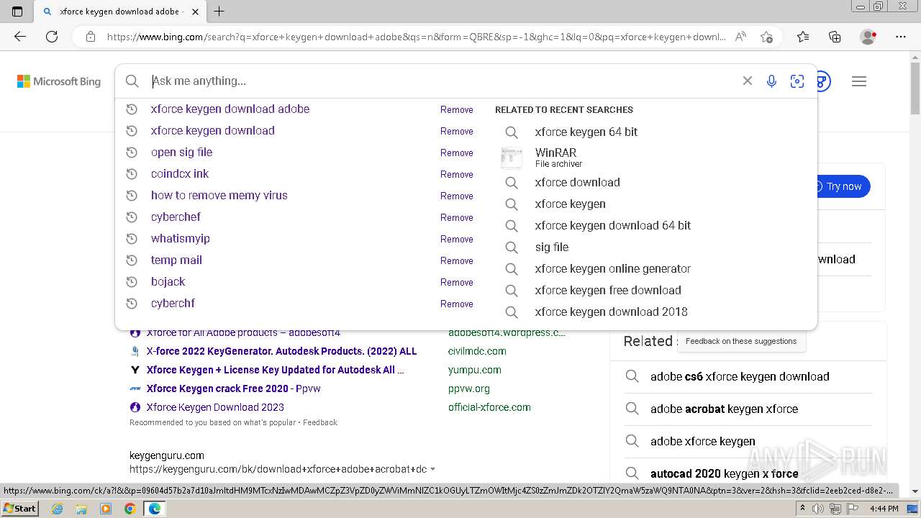Viewport: 921px width, 518px height.
Task: Open media player taskbar icon
Action: 106,509
